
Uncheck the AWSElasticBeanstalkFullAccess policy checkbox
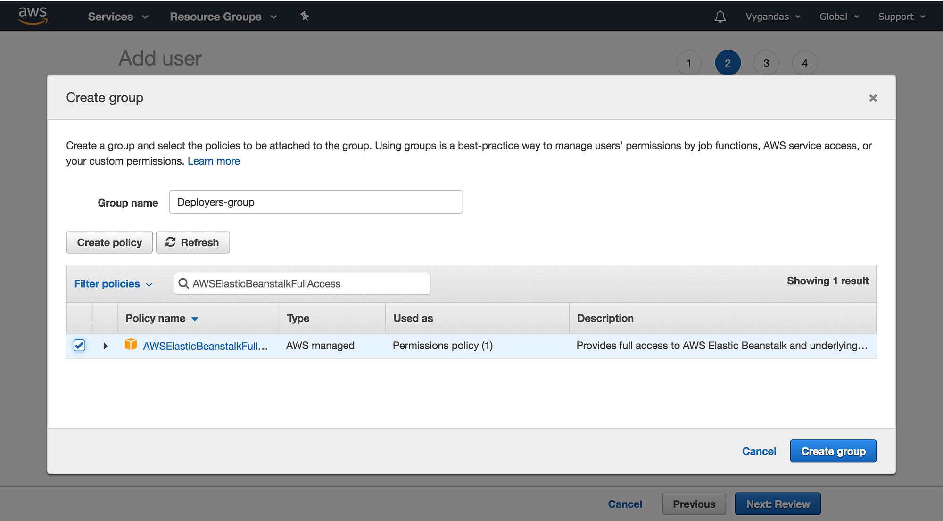(x=79, y=346)
